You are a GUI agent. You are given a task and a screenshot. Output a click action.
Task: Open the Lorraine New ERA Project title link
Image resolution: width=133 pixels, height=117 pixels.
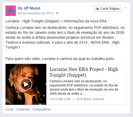coord(84,72)
